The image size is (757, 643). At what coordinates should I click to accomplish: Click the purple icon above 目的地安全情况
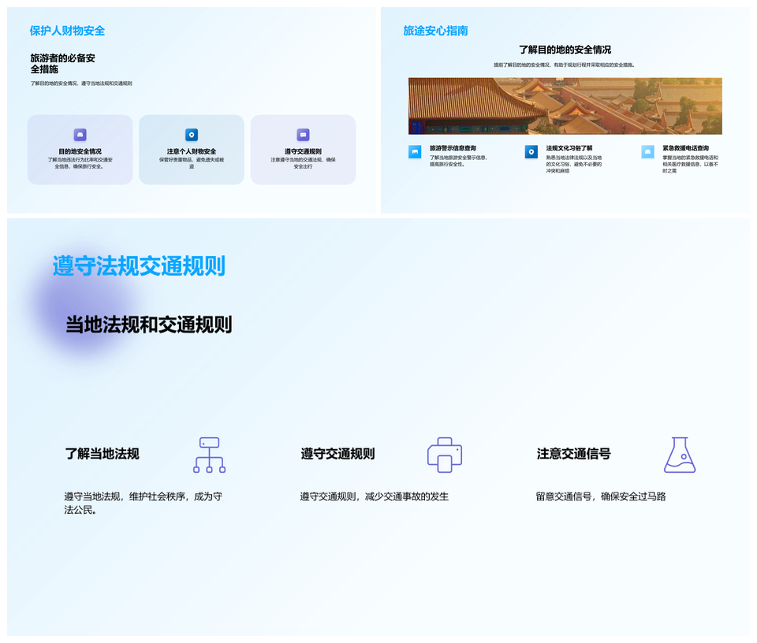coord(80,135)
